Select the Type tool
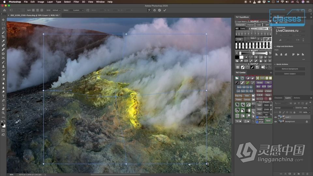This screenshot has height=176, width=313. click(3, 96)
